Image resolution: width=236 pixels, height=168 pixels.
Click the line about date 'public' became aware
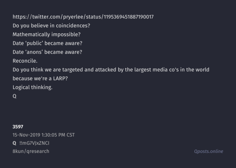point(47,43)
